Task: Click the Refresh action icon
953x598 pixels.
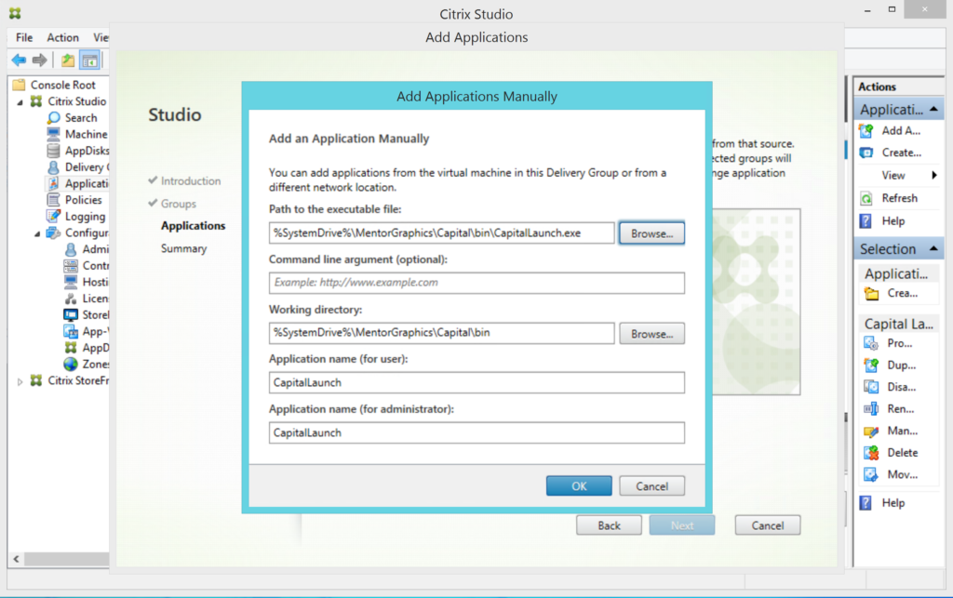Action: click(x=866, y=198)
